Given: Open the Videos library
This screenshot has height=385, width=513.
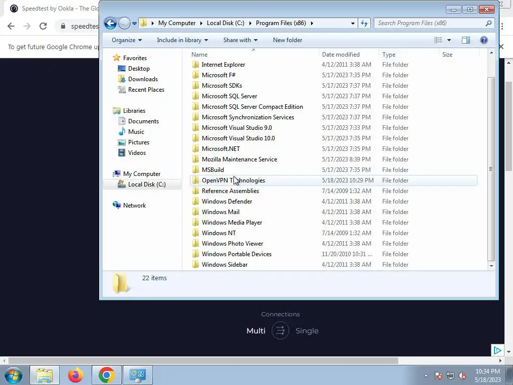Looking at the screenshot, I should (x=137, y=152).
